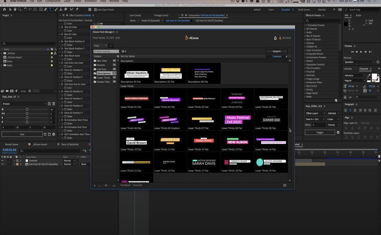Click the Dojo Shifter settings gear icon
The width and height of the screenshot is (381, 235).
pos(338,132)
